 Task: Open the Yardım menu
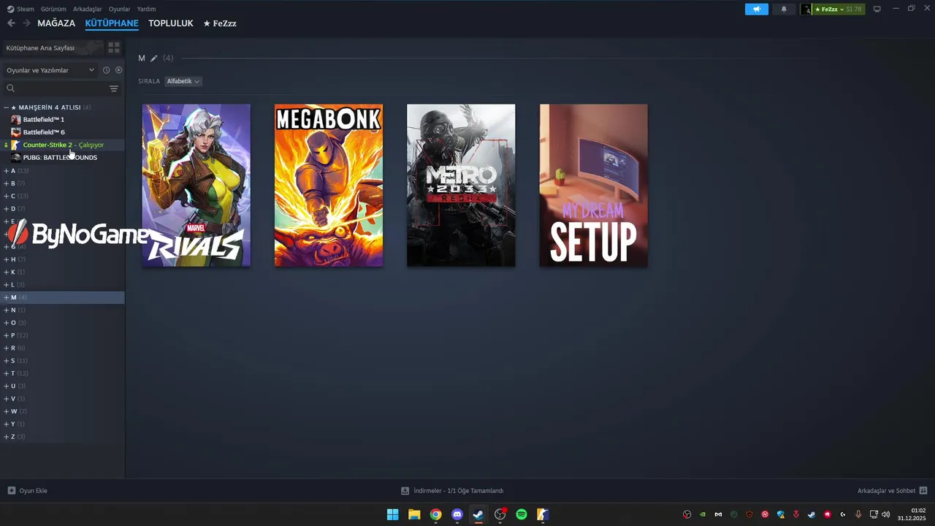(146, 9)
